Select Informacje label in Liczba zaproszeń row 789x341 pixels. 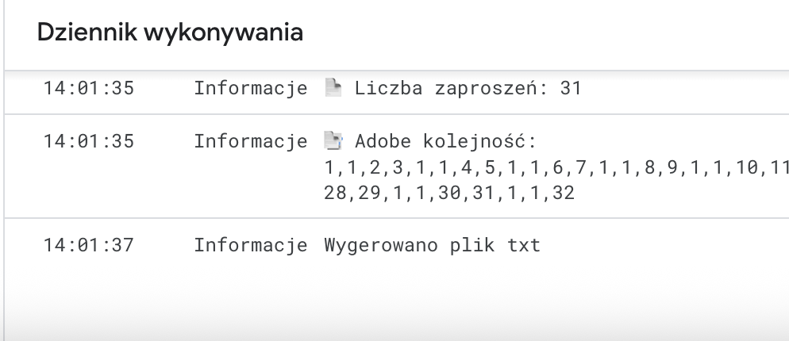251,88
